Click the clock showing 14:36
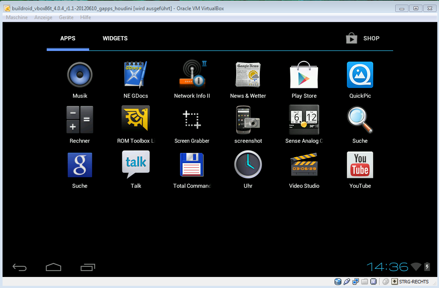Viewport: 439px width, 288px height. tap(387, 267)
